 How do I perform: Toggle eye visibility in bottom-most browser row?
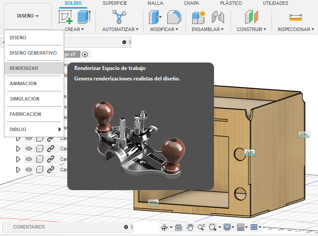29,170
